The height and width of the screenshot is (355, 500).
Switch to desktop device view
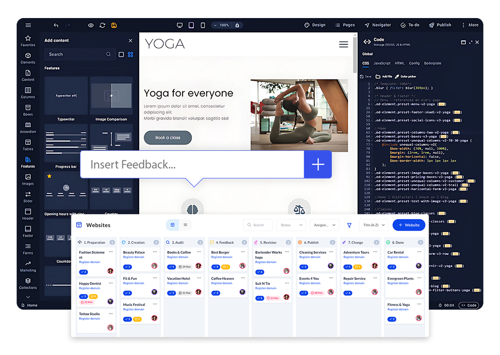[x=180, y=25]
